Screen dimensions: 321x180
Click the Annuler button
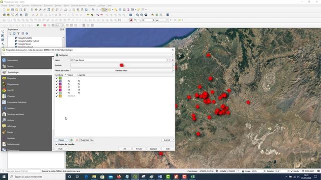[139, 149]
